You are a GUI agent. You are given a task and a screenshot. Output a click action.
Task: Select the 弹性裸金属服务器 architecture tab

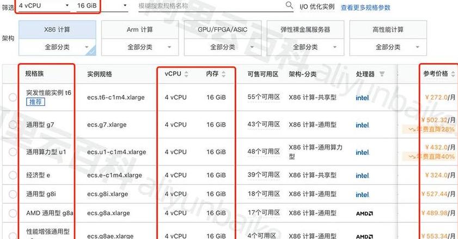[x=305, y=29]
